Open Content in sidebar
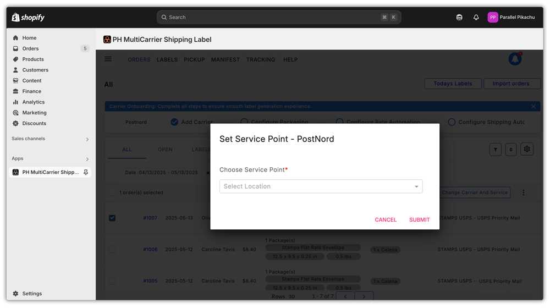Screen dimensions: 550x308 32,81
